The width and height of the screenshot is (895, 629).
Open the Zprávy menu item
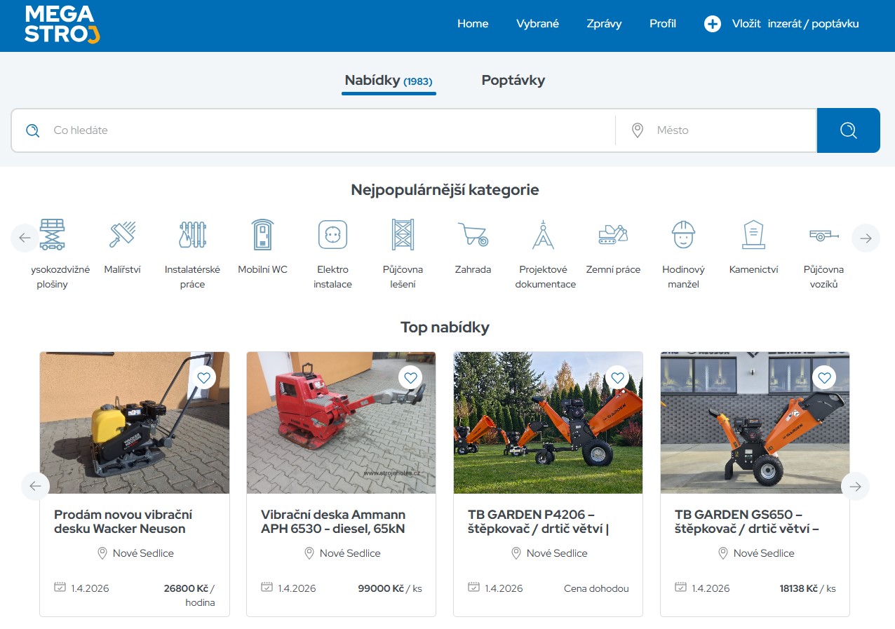604,24
